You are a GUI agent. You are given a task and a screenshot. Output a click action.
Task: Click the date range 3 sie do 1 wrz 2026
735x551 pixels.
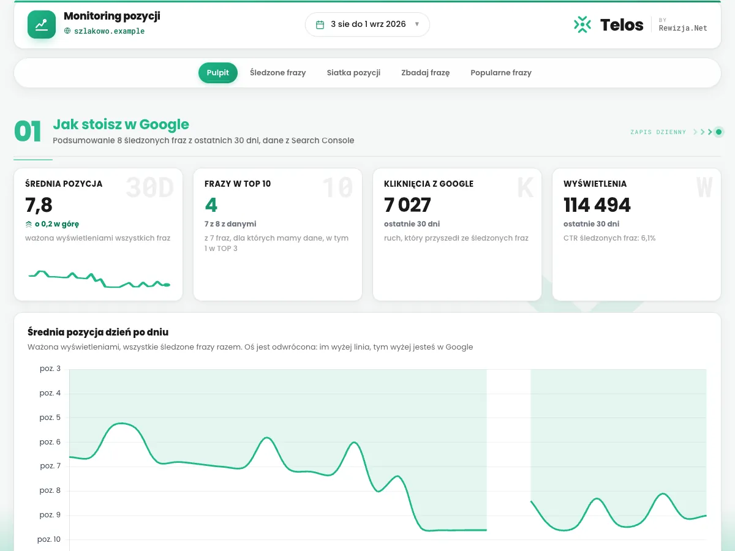(x=368, y=24)
